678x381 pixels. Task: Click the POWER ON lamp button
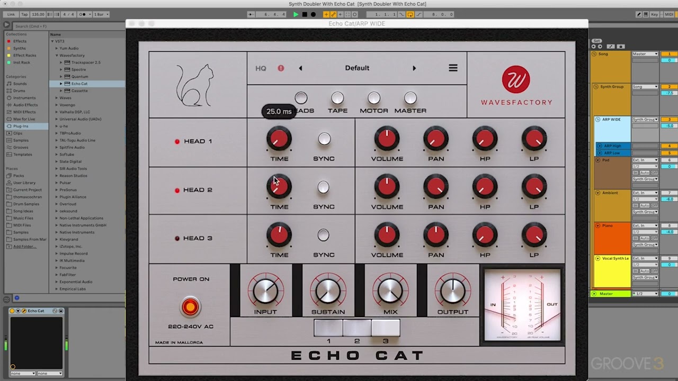(190, 307)
